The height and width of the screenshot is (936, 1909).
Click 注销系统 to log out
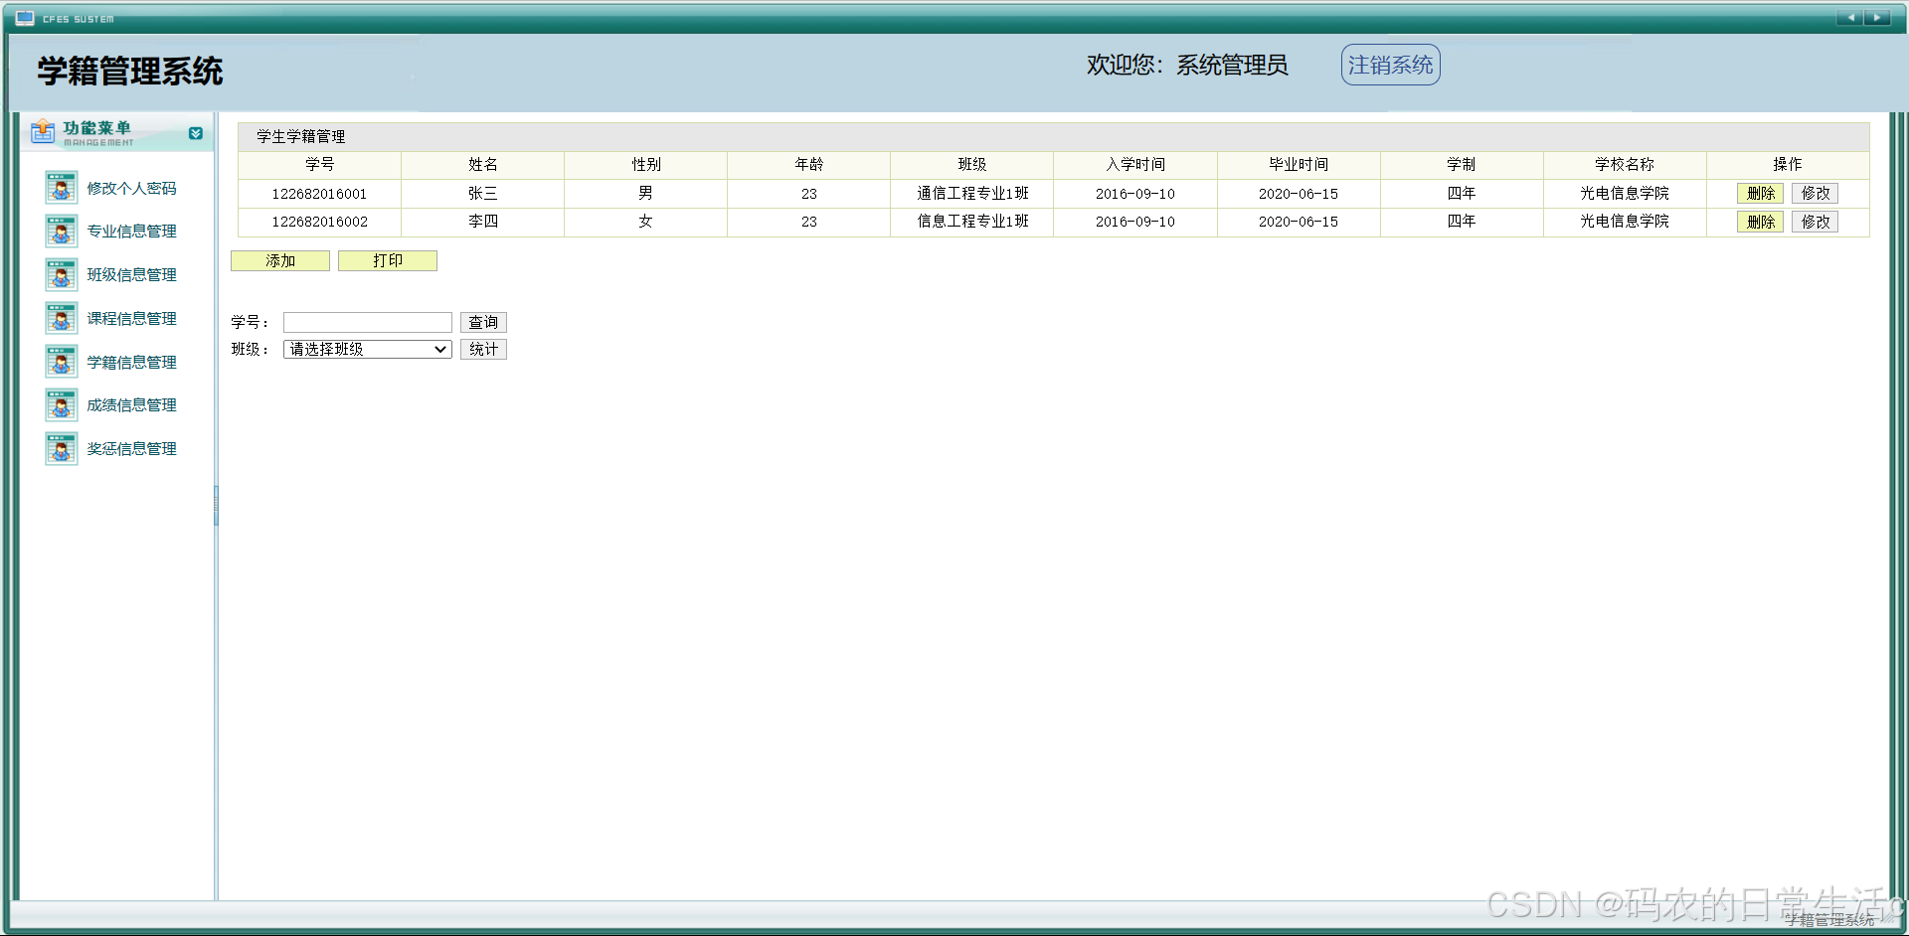point(1389,64)
